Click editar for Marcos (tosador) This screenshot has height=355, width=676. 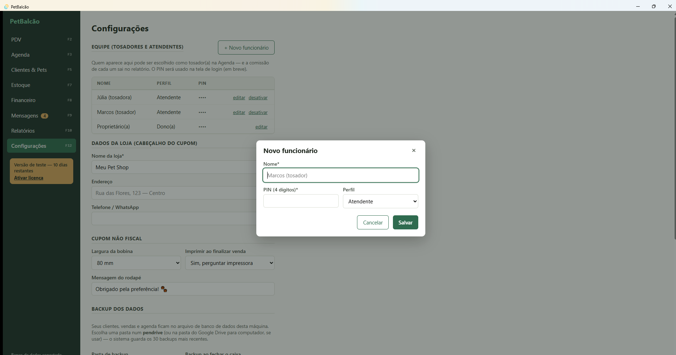239,112
